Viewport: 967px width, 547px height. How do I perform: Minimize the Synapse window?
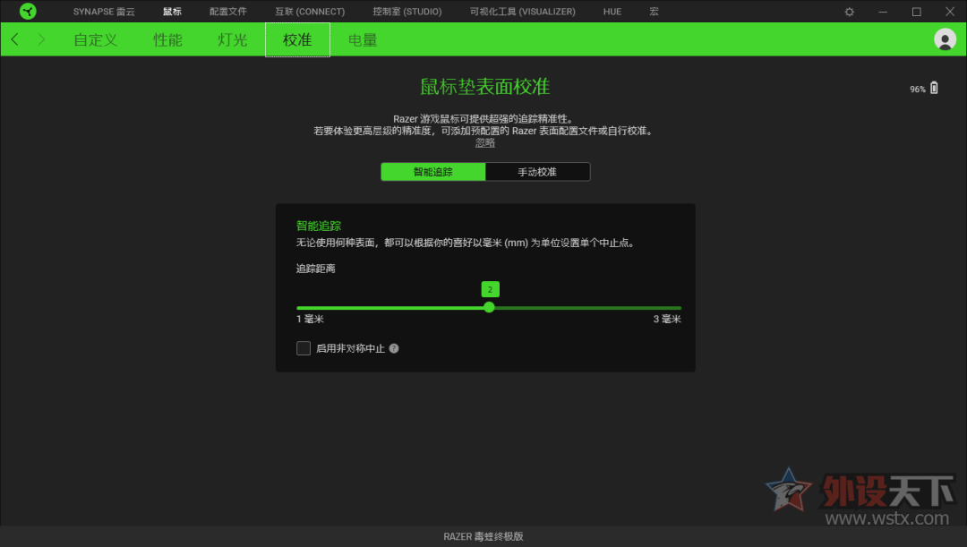883,12
